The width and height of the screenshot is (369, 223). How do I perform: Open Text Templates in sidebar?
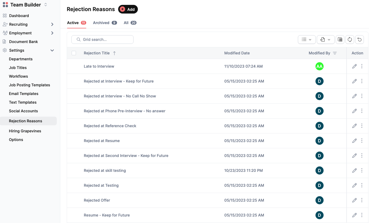[x=23, y=102]
